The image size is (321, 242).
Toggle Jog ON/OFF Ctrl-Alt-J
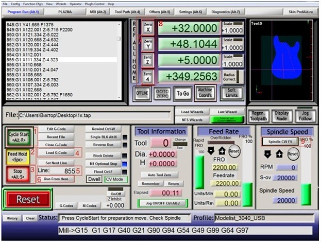pos(162,203)
